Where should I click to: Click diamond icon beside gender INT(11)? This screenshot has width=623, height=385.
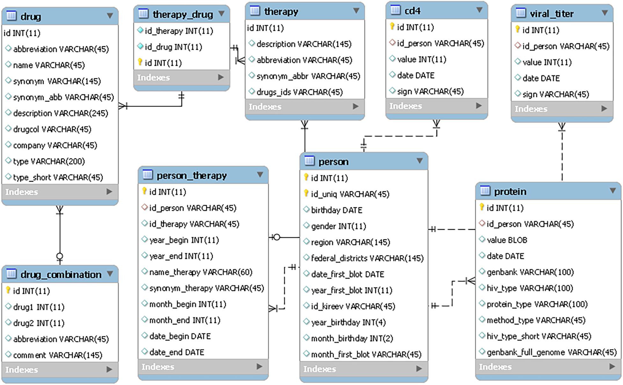click(306, 226)
